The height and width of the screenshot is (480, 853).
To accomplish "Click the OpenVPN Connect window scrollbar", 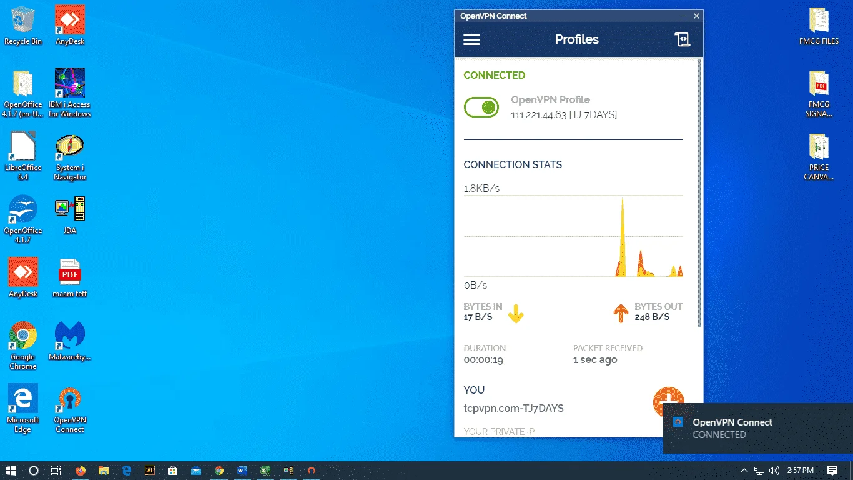I will [699, 193].
